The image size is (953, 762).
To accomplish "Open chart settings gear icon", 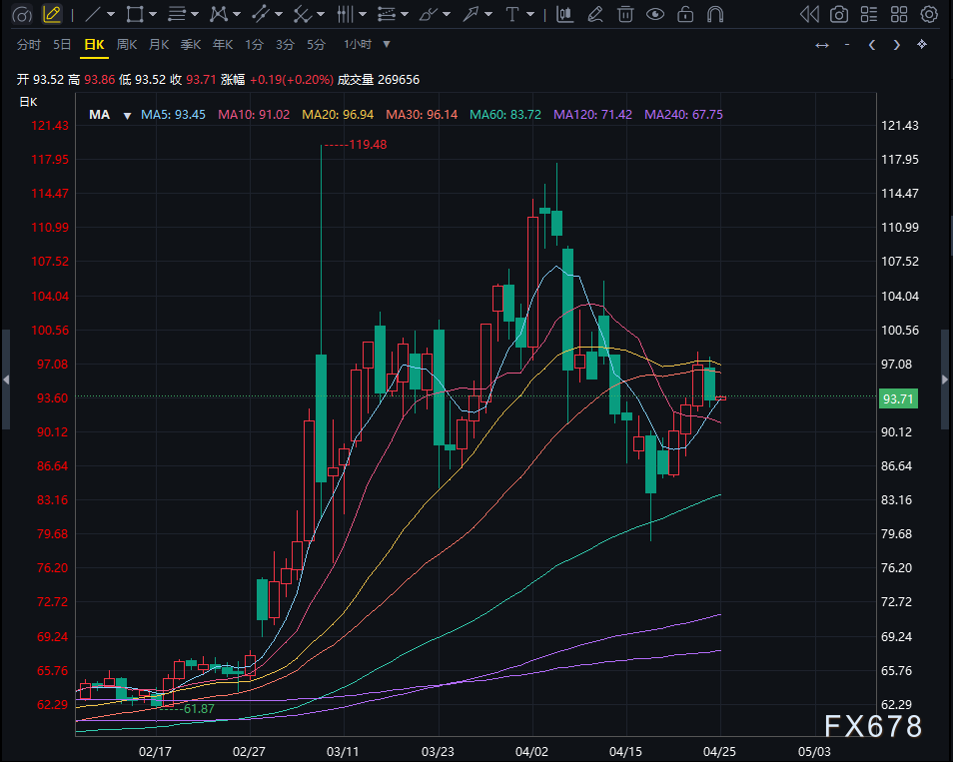I will 930,14.
